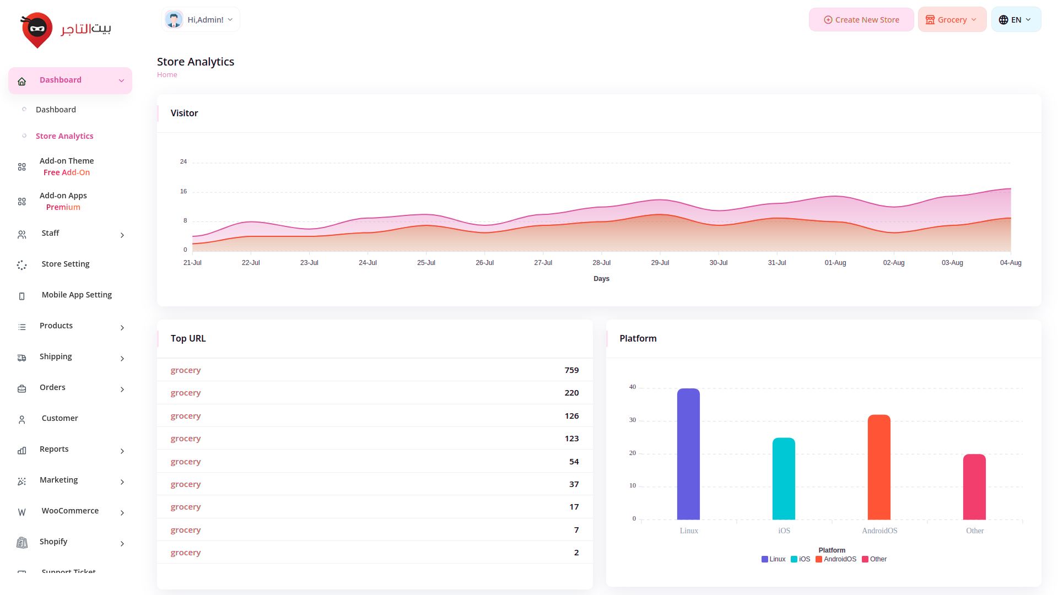Viewport: 1058px width, 595px height.
Task: Click the Shopify bag icon in sidebar
Action: tap(22, 543)
